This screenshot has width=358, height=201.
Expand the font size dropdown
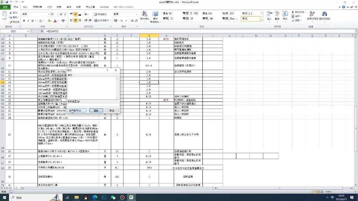coord(57,14)
